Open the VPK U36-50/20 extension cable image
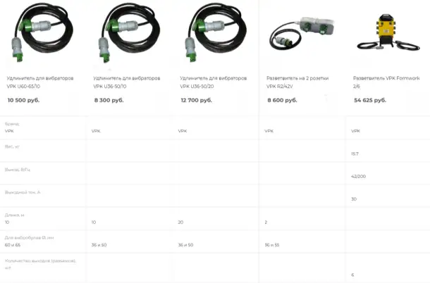The image size is (430, 283). [216, 32]
